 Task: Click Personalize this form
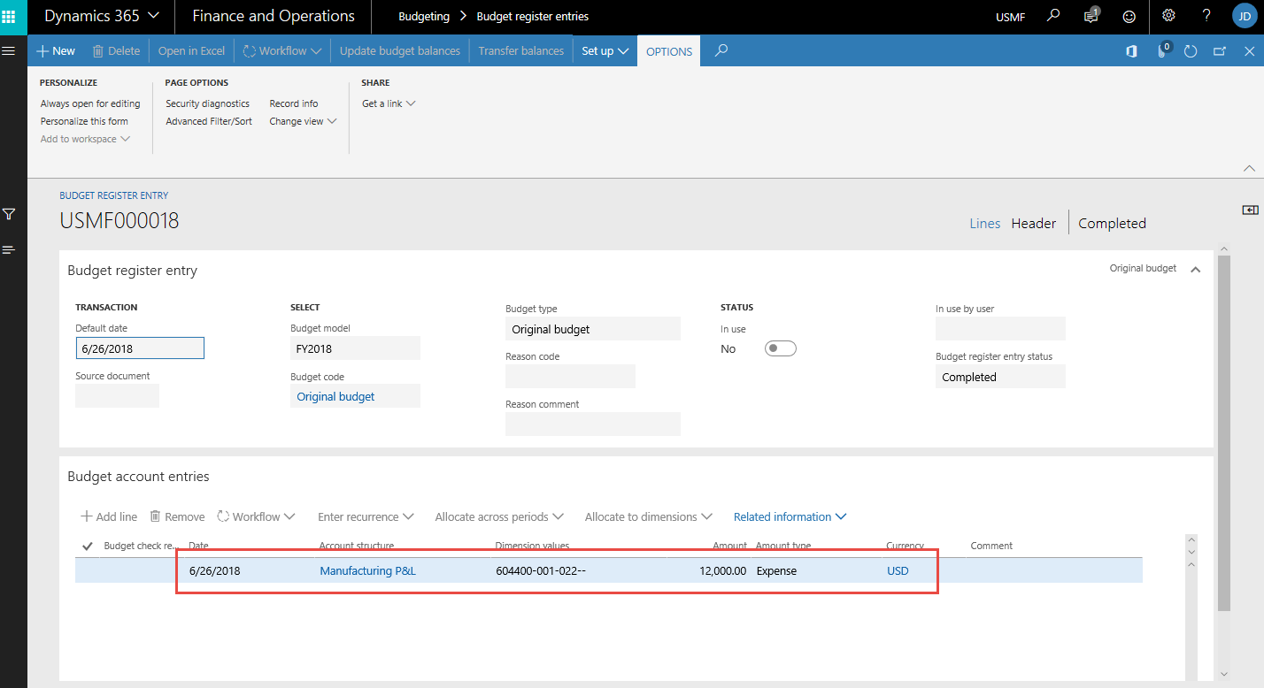84,121
